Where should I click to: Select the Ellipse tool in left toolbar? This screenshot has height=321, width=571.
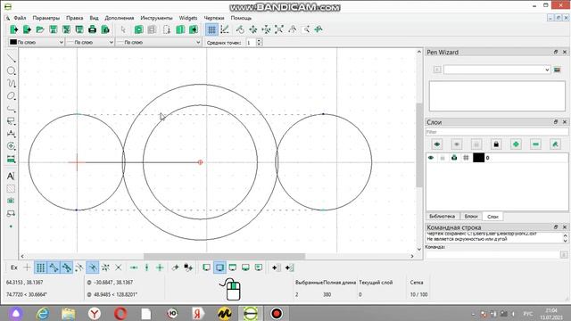pos(11,95)
